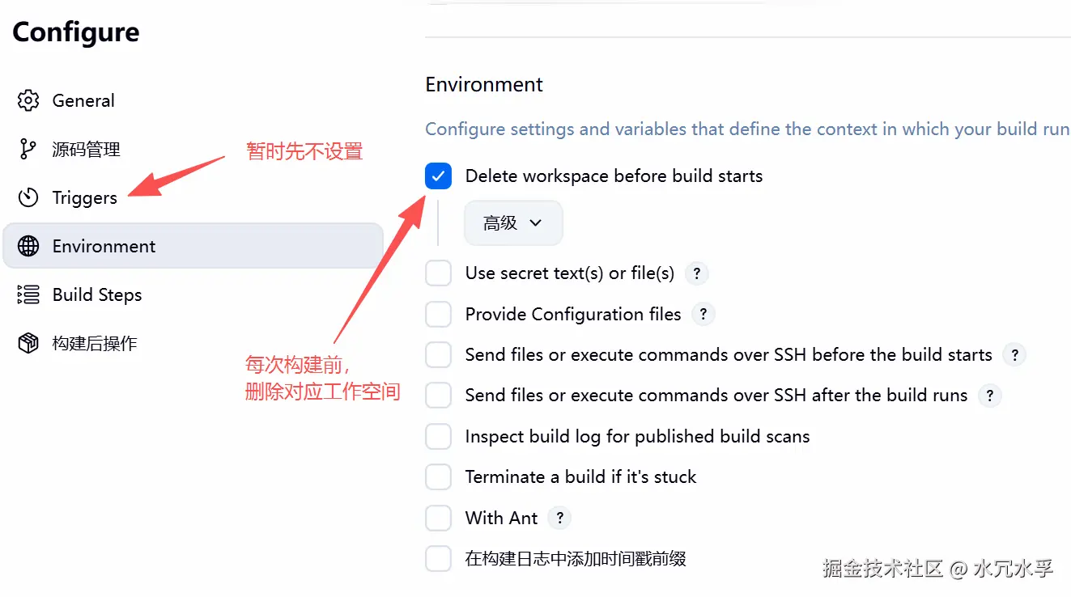Show help for SSH after build runs
The width and height of the screenshot is (1071, 597).
coord(990,396)
